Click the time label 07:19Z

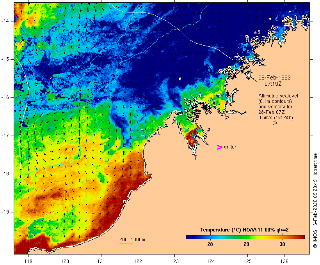click(273, 84)
